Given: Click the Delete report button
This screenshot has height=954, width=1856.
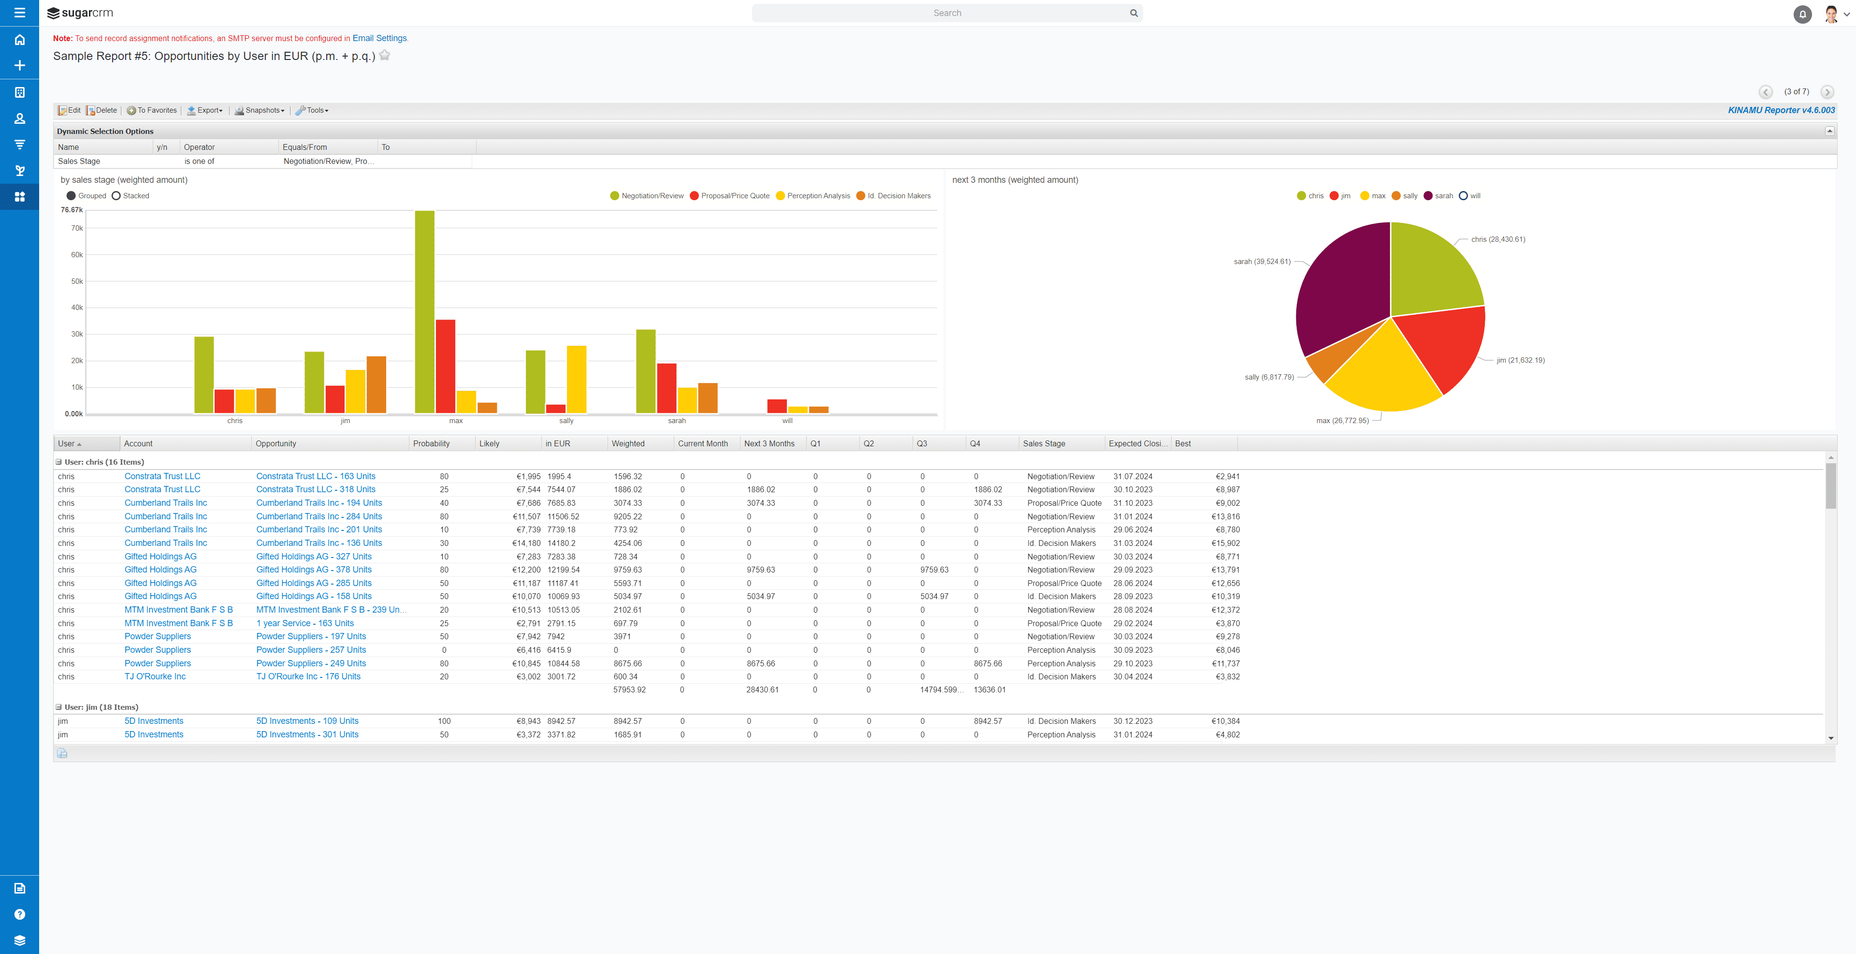Looking at the screenshot, I should [101, 110].
